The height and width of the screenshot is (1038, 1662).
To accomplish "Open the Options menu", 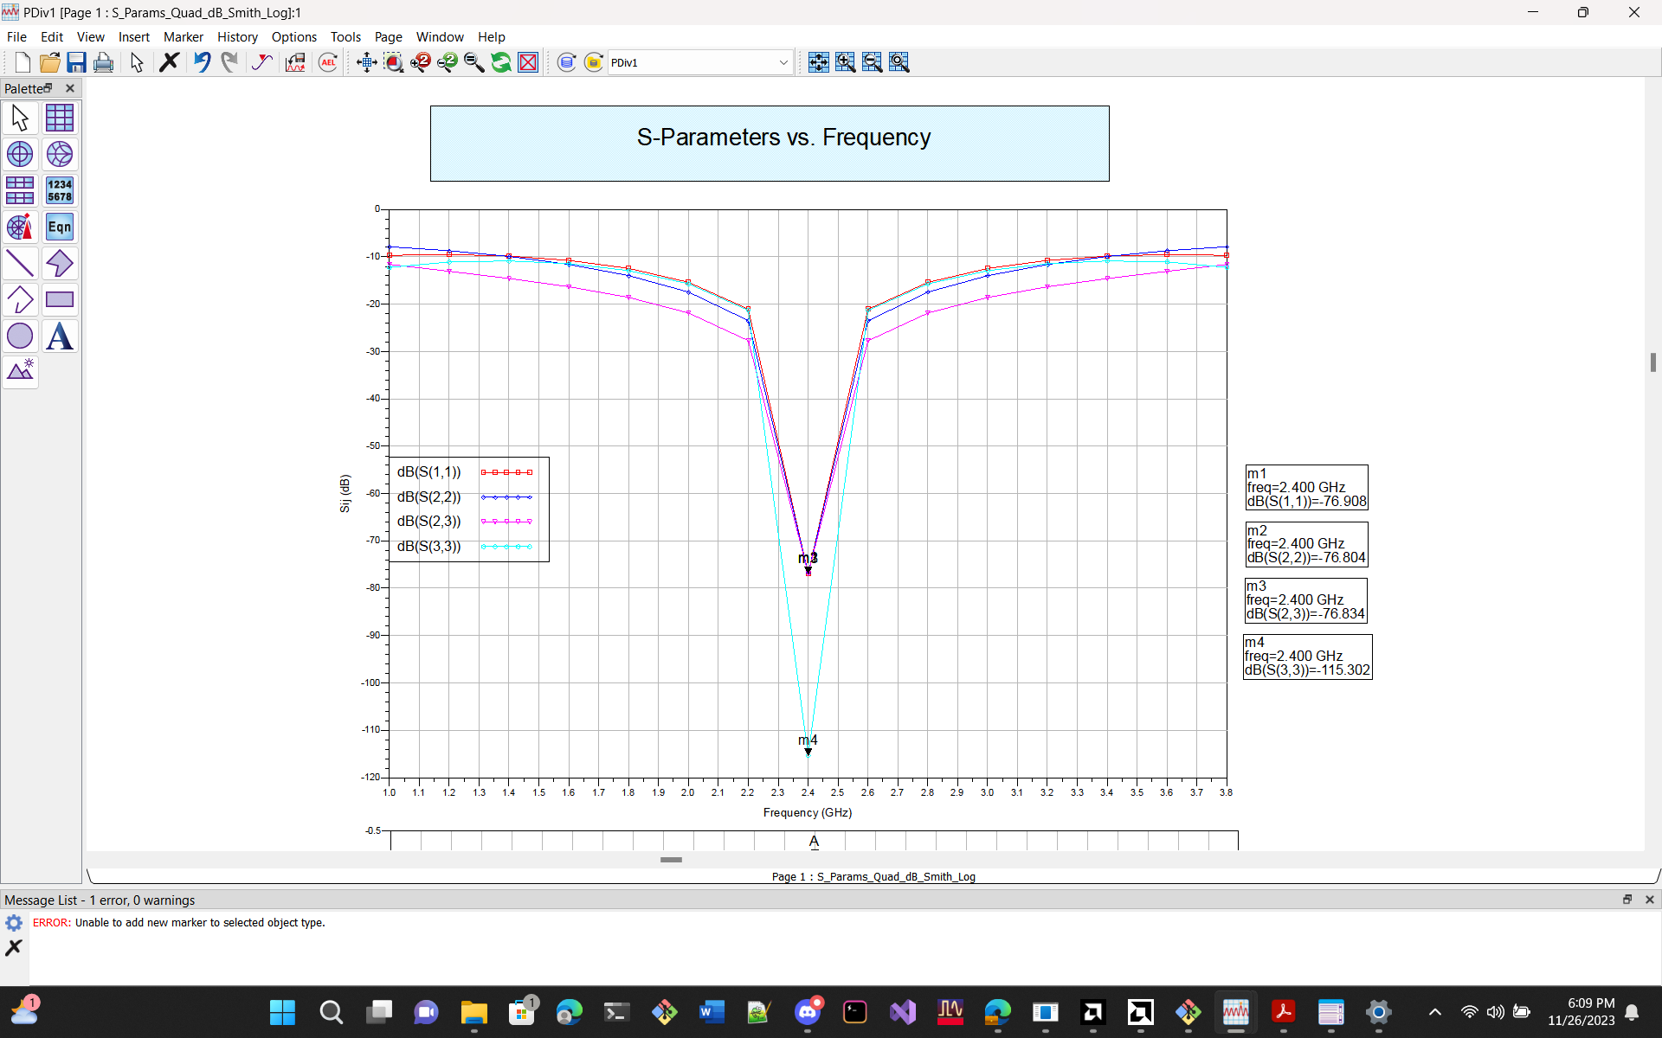I will coord(293,36).
